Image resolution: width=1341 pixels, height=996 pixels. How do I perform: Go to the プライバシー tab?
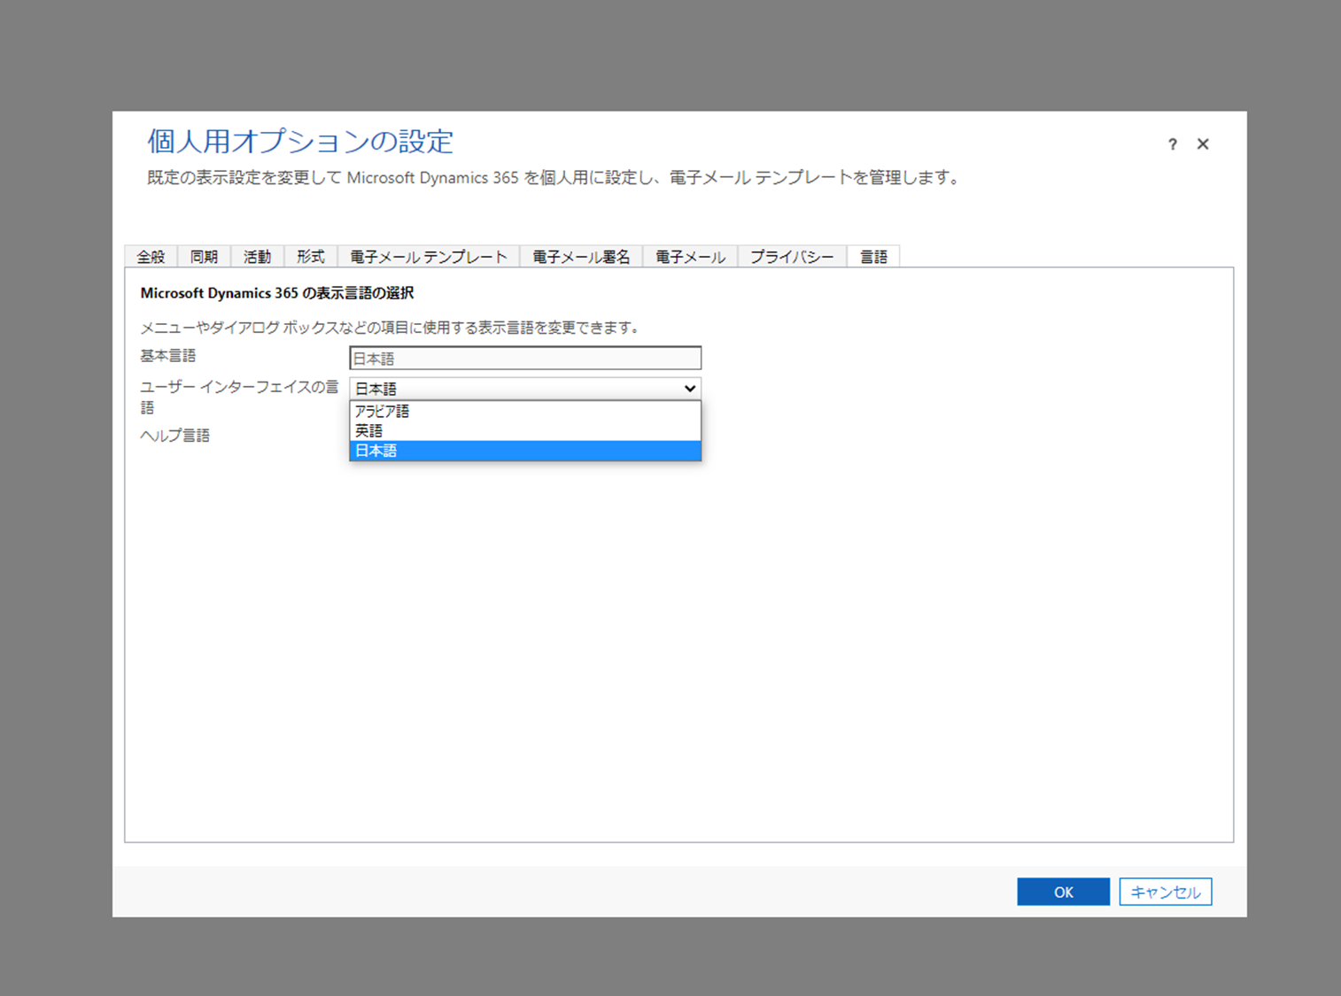click(792, 257)
